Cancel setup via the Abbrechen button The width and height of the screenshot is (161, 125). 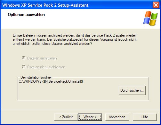tap(117, 117)
